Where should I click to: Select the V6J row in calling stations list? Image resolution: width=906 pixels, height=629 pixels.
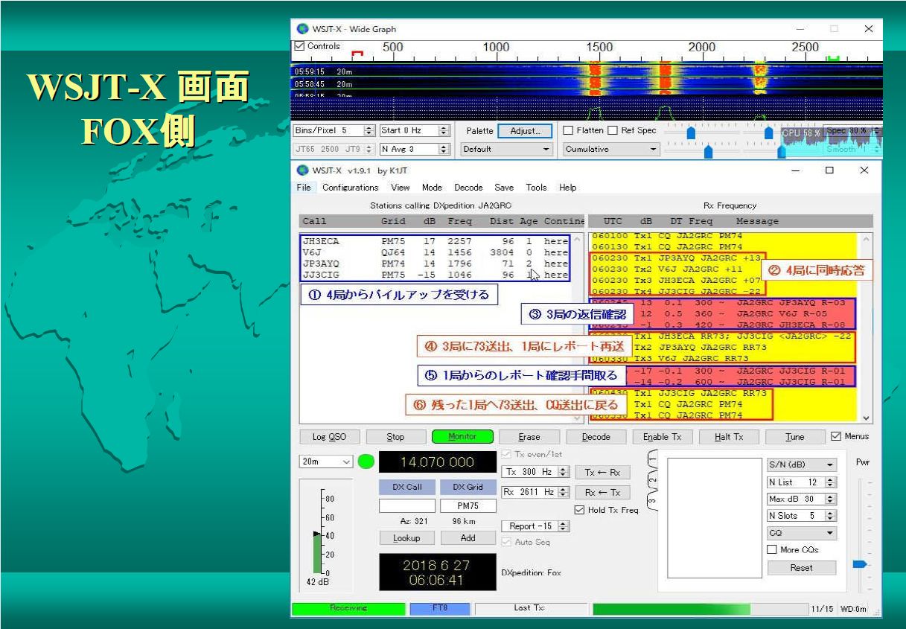434,252
